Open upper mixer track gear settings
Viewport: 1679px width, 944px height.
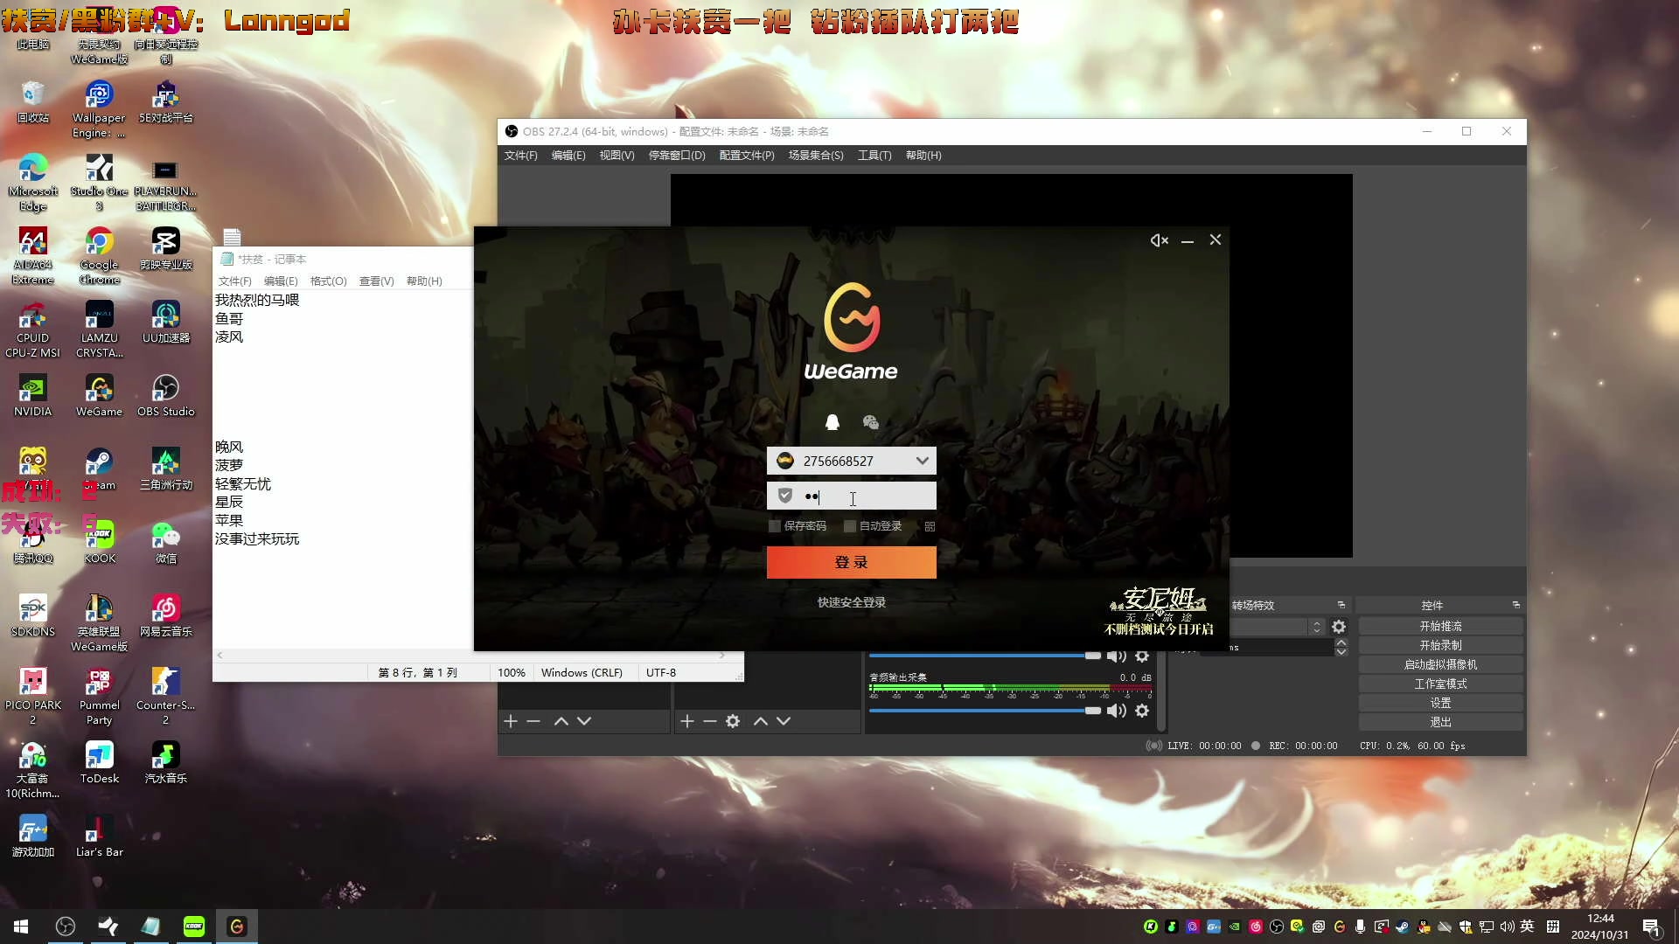(1142, 656)
